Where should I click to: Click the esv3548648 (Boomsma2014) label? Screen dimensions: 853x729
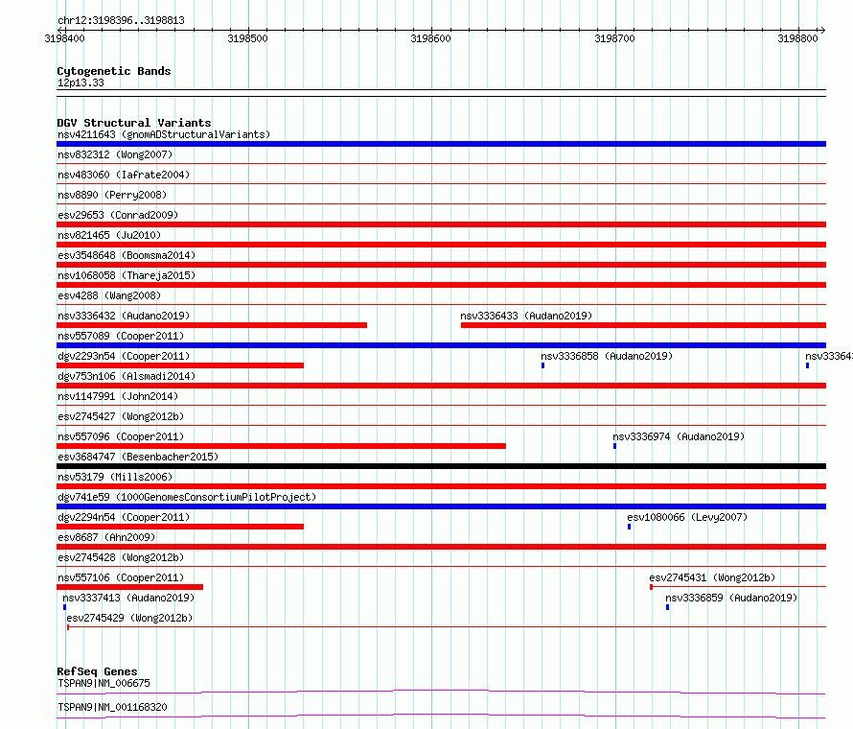point(127,255)
